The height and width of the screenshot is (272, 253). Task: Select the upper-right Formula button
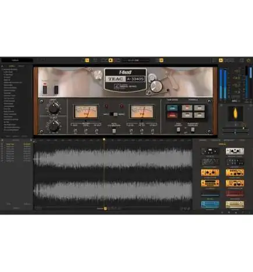(x=199, y=108)
